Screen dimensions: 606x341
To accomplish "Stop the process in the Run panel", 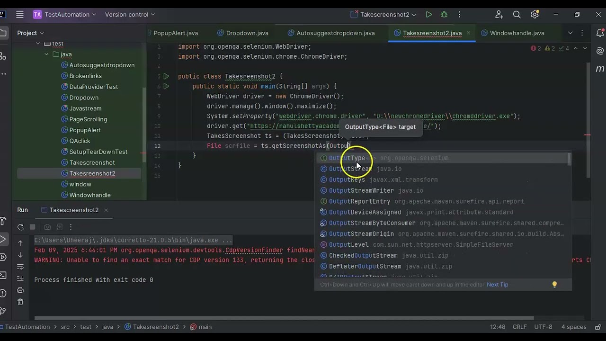I will (33, 227).
